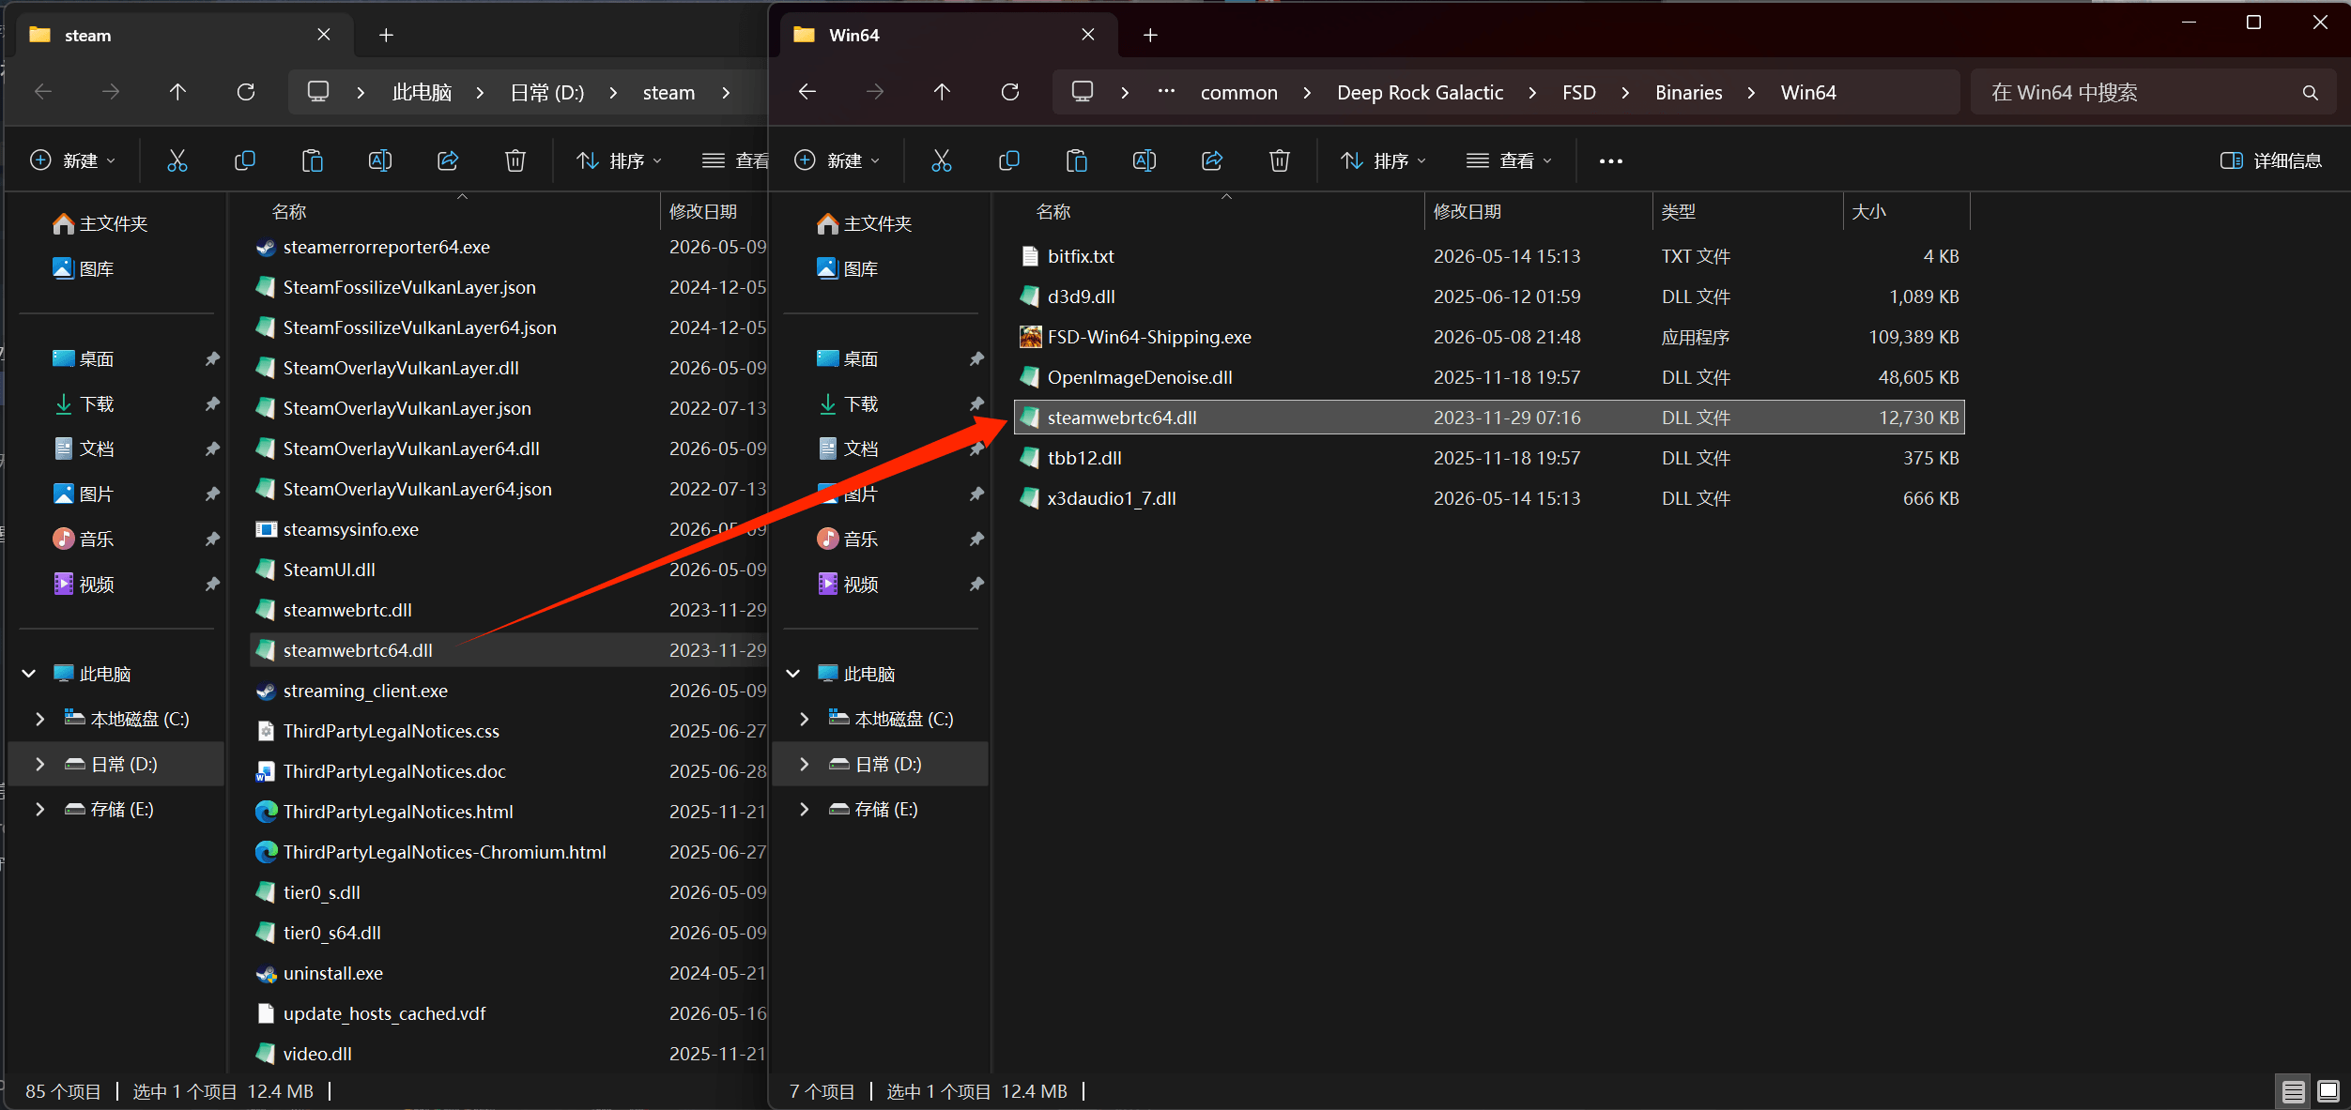Switch to details list view in Win64 status bar
Screen dimensions: 2351x1110
pos(2293,1091)
